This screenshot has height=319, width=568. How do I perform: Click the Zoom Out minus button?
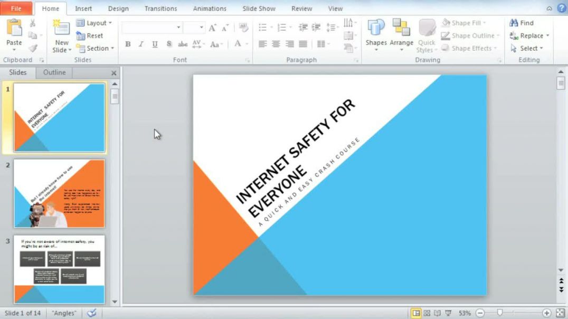tap(480, 313)
